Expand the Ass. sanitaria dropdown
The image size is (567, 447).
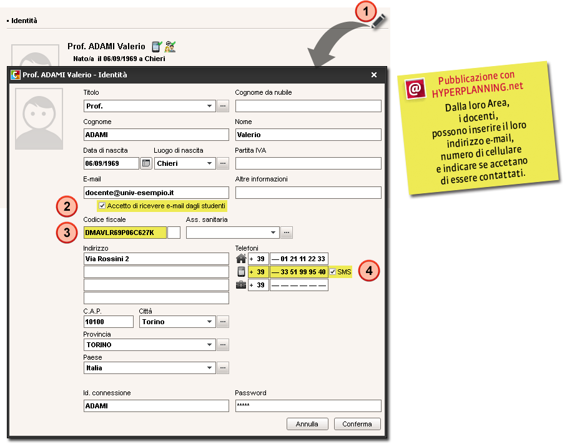click(273, 233)
